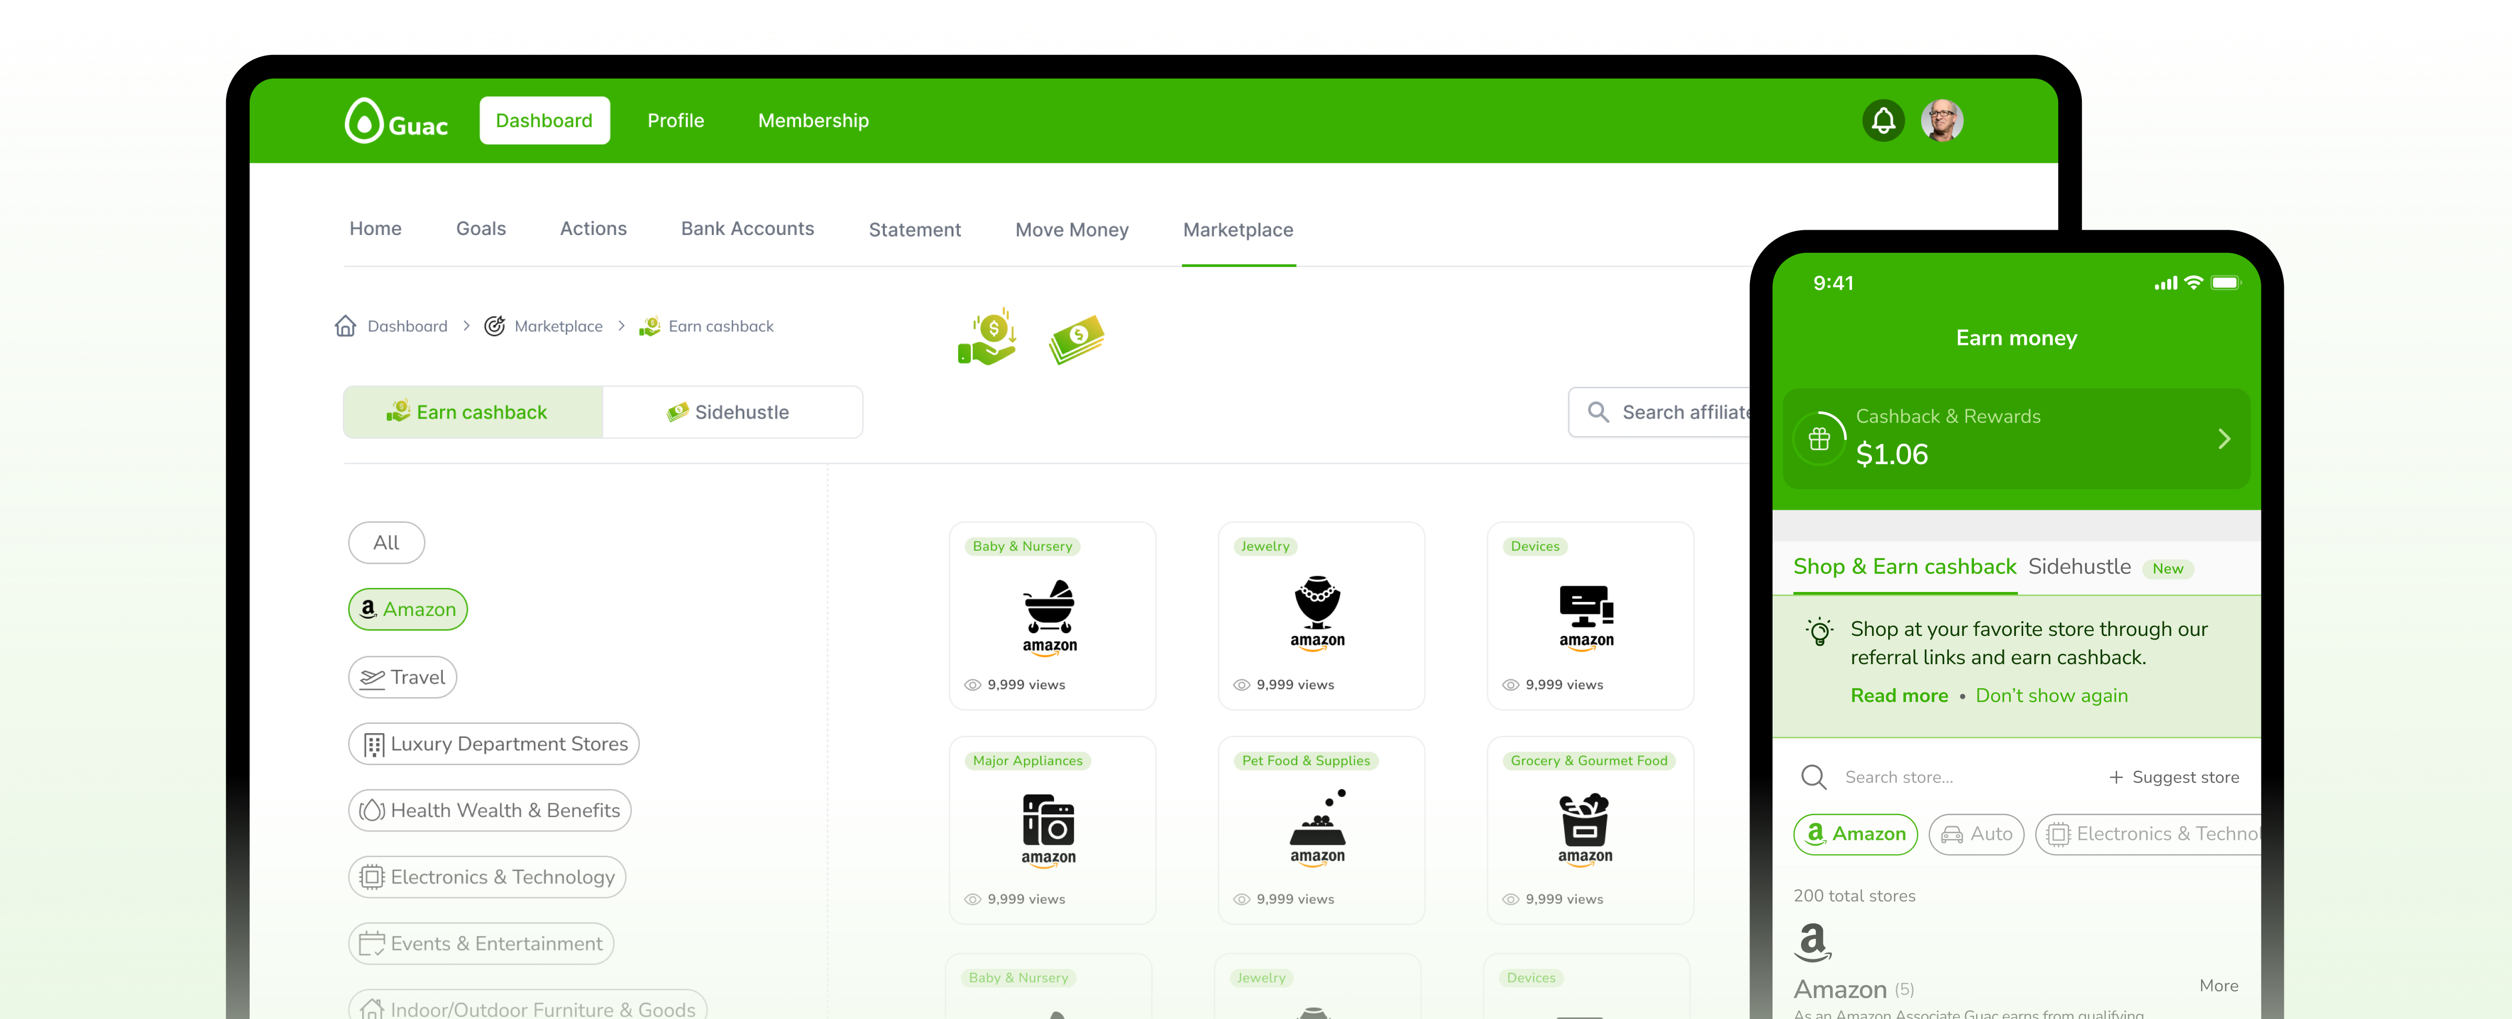Switch to the Sidehustle tab
Image resolution: width=2512 pixels, height=1019 pixels.
(732, 412)
